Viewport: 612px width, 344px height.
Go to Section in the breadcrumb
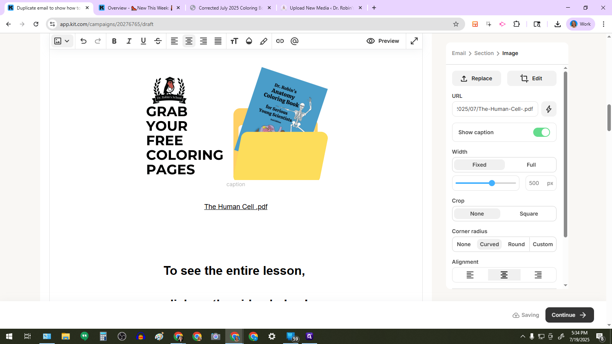(484, 53)
